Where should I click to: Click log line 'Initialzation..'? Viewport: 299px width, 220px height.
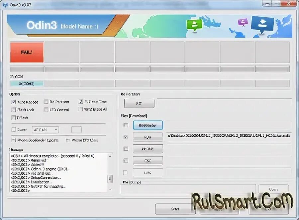pyautogui.click(x=31, y=182)
